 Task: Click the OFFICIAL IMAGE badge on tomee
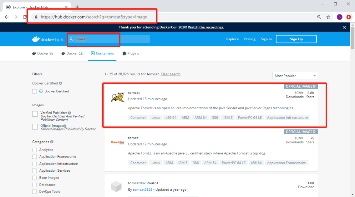tap(301, 132)
